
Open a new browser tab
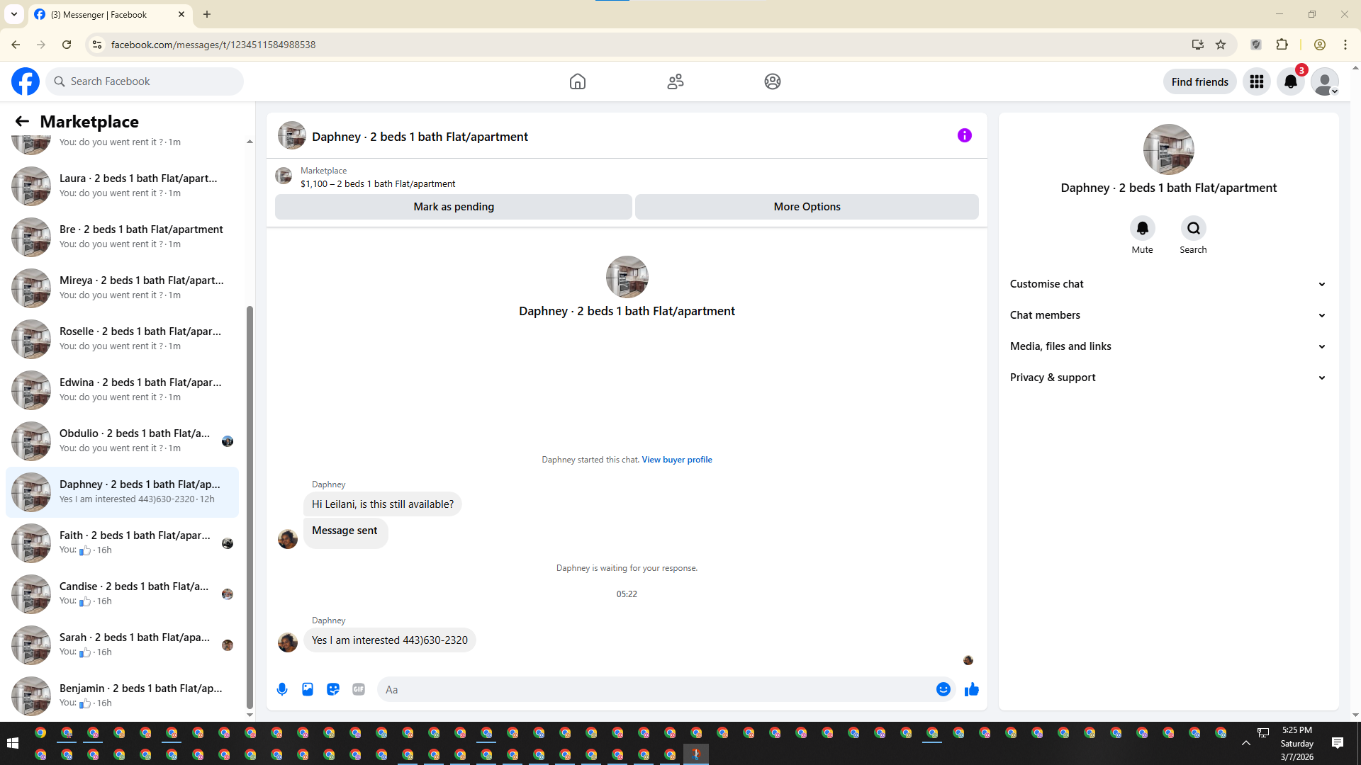207,14
